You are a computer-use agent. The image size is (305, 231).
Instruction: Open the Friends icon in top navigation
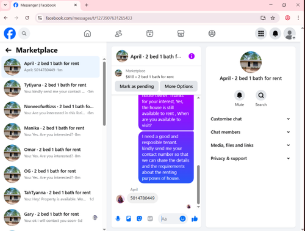point(118,34)
